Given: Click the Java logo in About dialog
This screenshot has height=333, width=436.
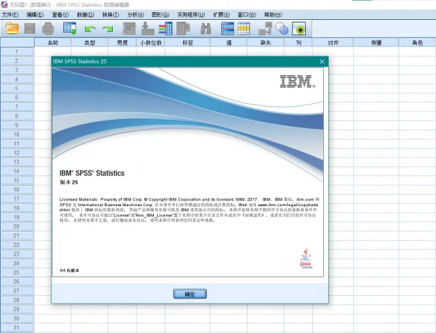Looking at the screenshot, I should click(306, 258).
